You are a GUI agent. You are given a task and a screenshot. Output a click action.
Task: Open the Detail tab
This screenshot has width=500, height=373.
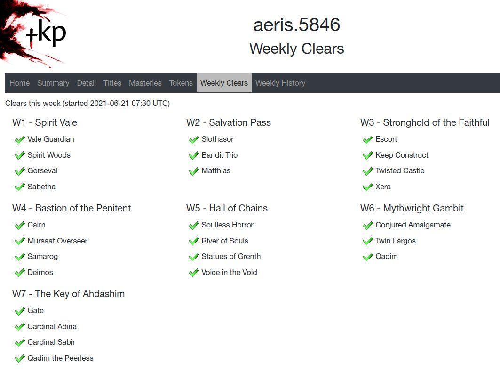[86, 83]
